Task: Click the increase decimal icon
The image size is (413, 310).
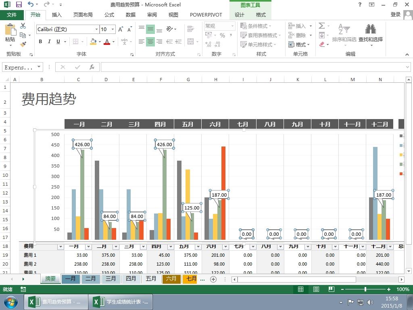Action: coord(208,44)
